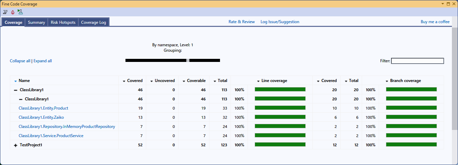Sort by the Uncovered column header

click(163, 81)
